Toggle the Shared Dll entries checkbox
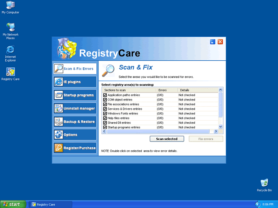 coord(105,123)
